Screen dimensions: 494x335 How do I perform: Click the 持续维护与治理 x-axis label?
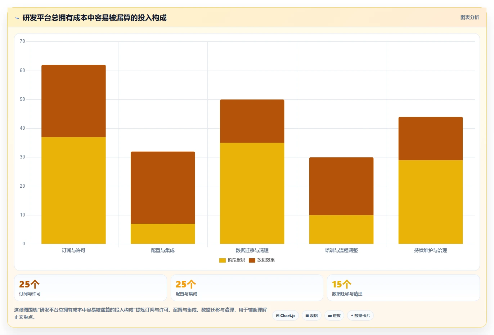(431, 250)
